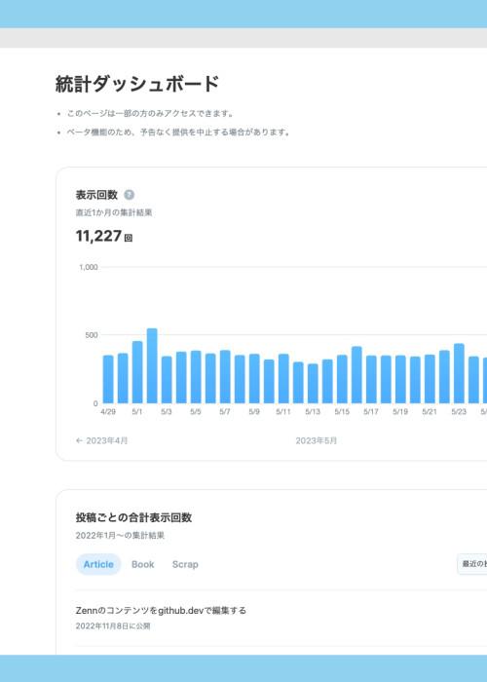Click the chart bar for 5/9

(254, 378)
